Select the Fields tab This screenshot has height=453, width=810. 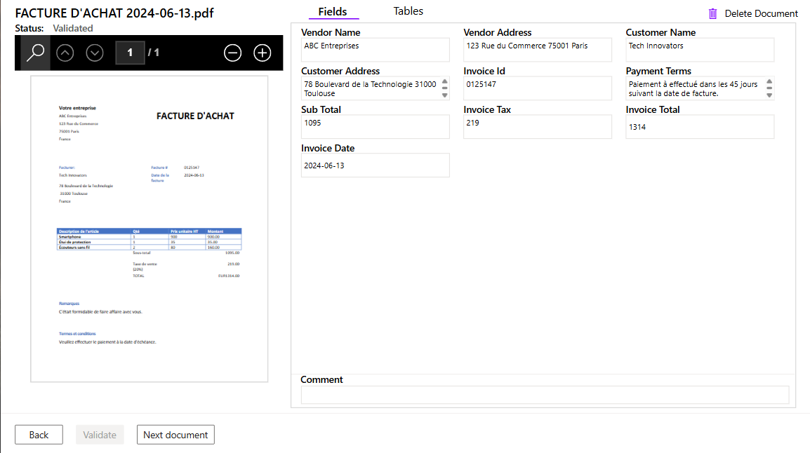[x=333, y=12]
